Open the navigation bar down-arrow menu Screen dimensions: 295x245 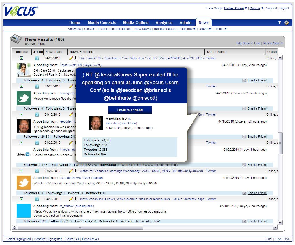click(x=280, y=22)
